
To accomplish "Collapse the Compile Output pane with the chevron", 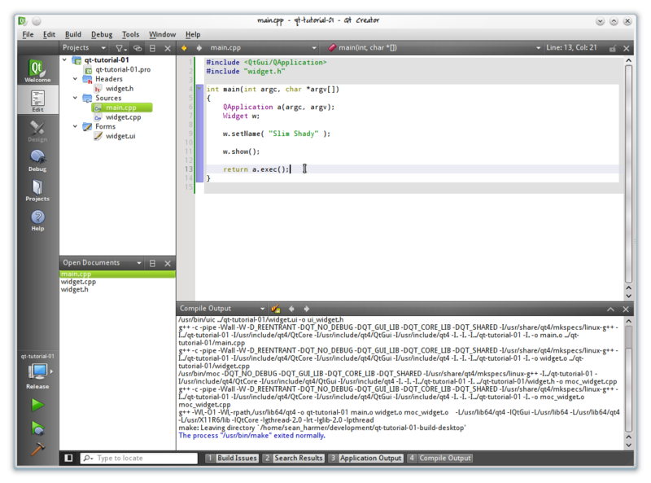I will [609, 309].
